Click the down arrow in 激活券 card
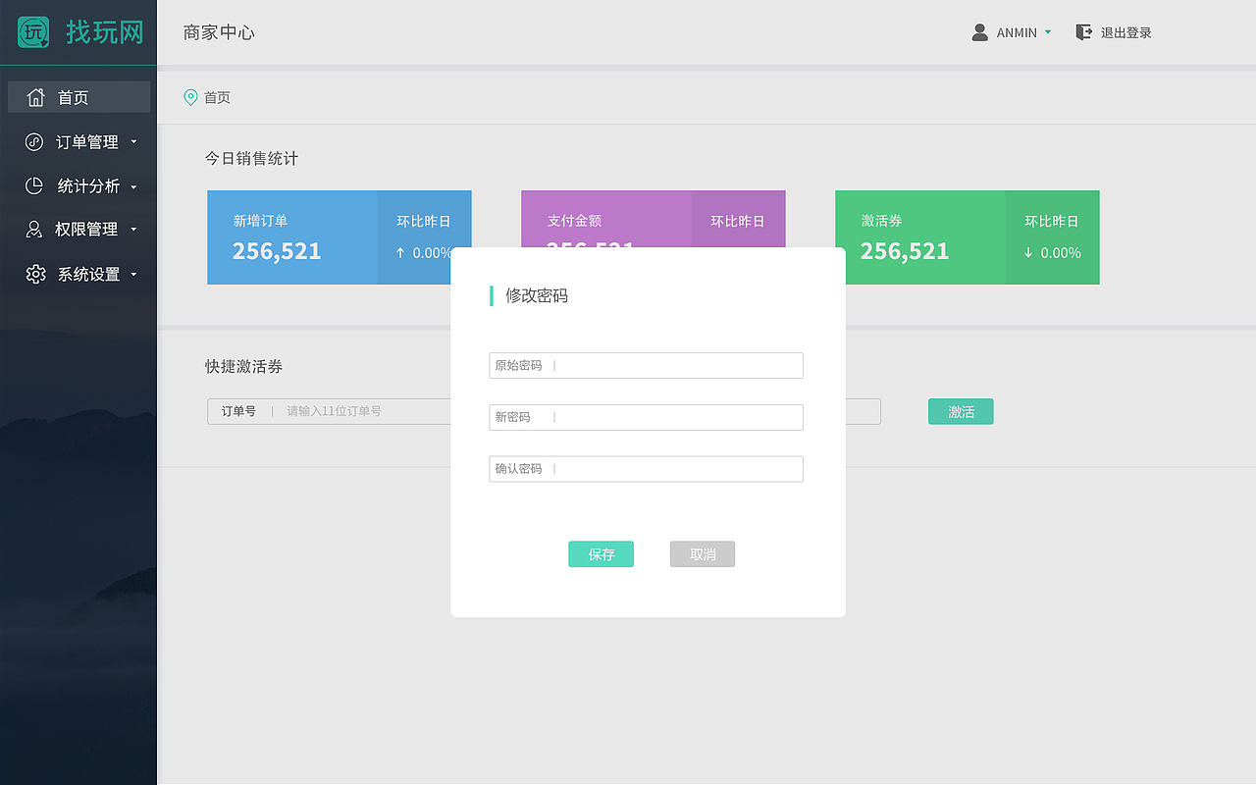1256x785 pixels. coord(1028,252)
